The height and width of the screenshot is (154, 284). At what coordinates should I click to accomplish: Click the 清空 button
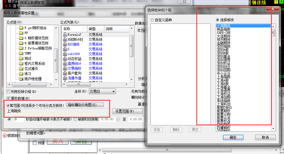(x=195, y=130)
